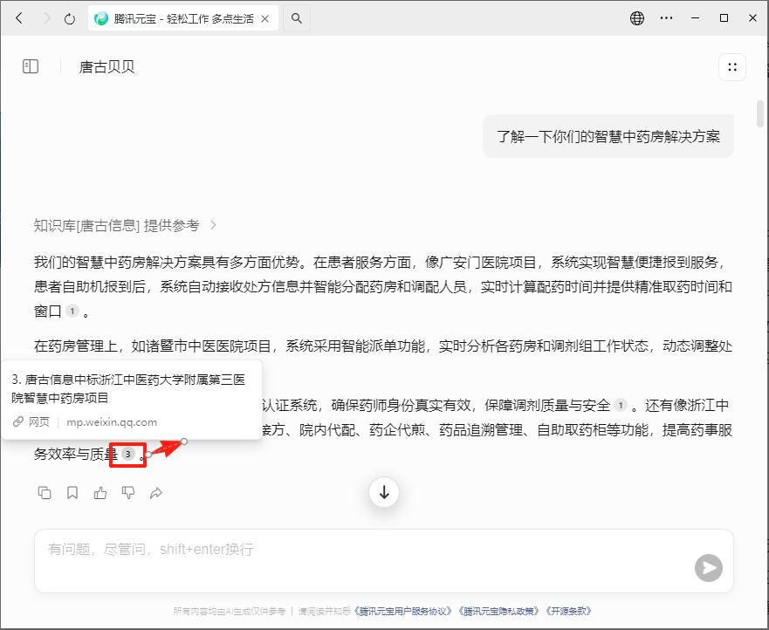The width and height of the screenshot is (769, 630).
Task: Open 腾讯元宝用户服务协议 link
Action: pos(403,611)
